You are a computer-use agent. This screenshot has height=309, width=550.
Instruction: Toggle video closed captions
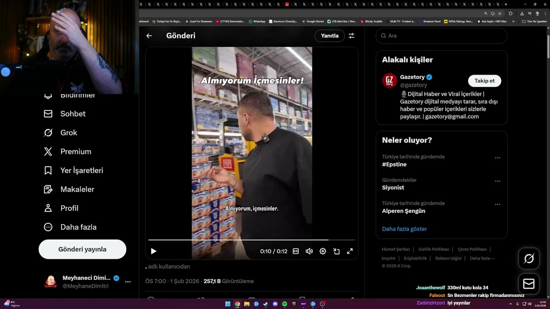point(296,251)
